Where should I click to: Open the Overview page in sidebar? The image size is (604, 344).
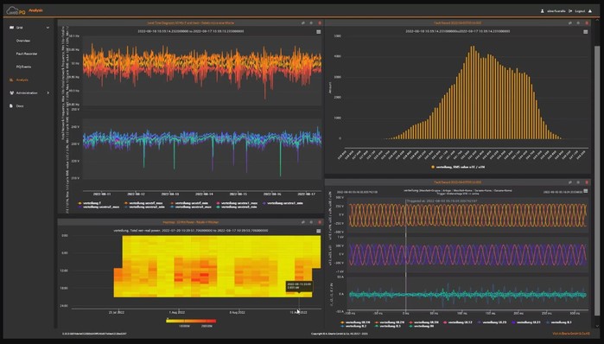coord(23,41)
